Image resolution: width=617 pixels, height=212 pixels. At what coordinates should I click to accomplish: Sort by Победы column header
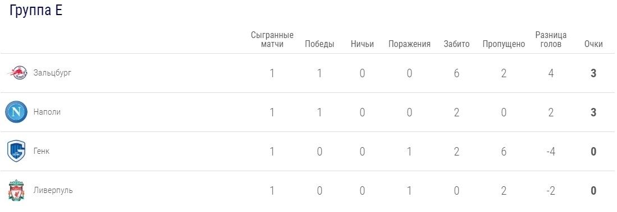(x=319, y=44)
